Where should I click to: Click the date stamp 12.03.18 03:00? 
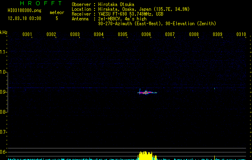24,18
